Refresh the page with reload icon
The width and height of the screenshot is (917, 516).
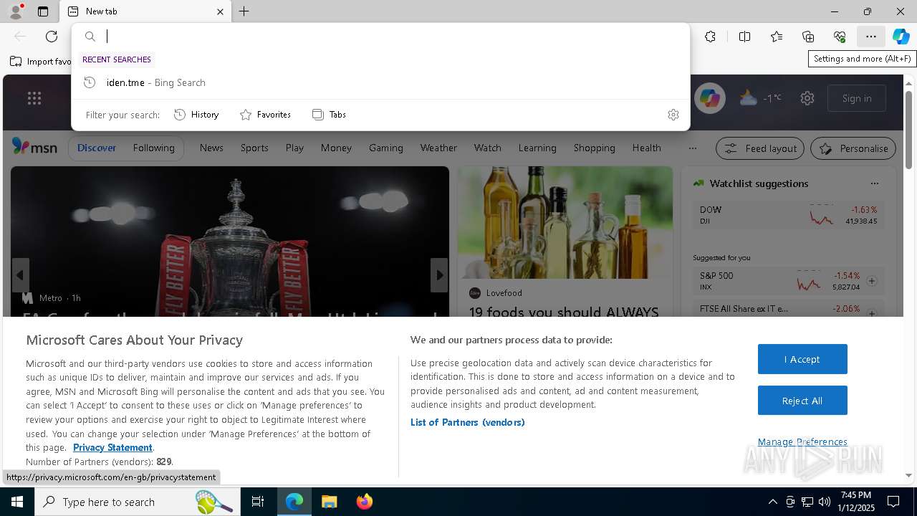pyautogui.click(x=52, y=37)
